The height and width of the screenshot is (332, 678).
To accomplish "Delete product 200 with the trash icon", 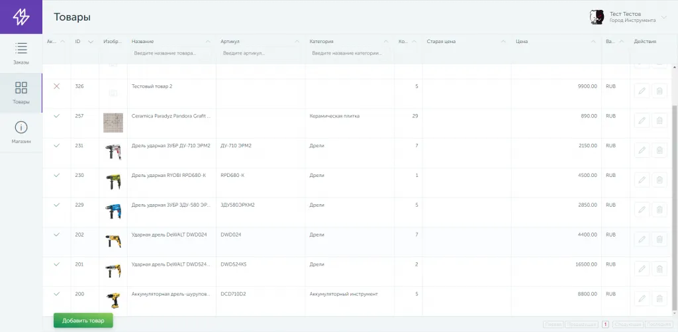I will tap(659, 298).
